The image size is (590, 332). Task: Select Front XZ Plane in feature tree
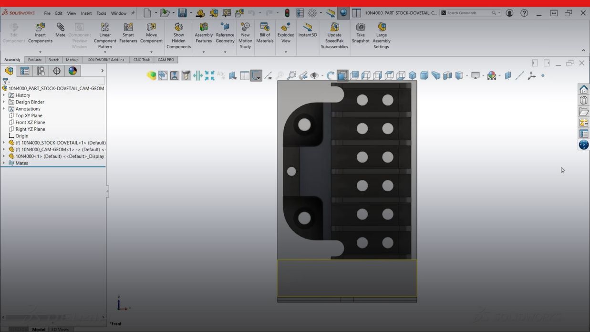30,123
